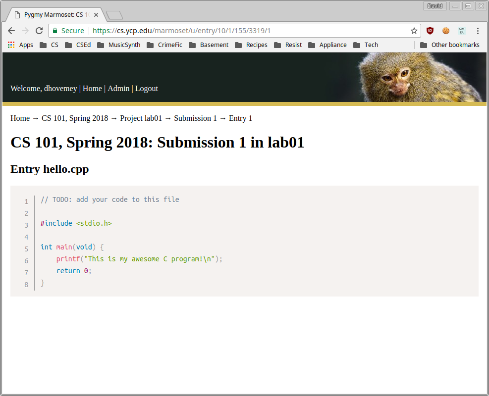The height and width of the screenshot is (396, 489).
Task: Open Submission 1 breadcrumb link
Action: point(195,118)
